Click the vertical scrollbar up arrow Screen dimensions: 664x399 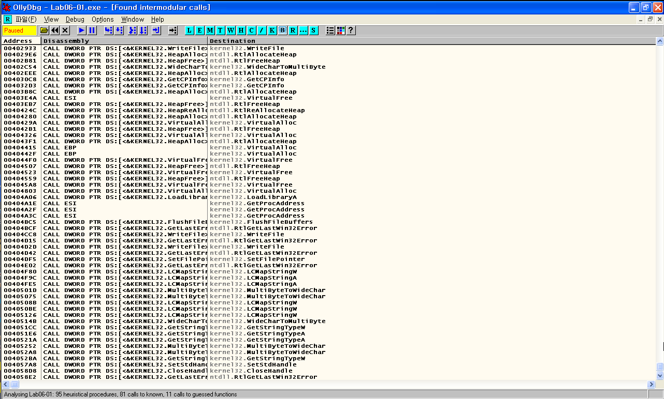coord(660,41)
